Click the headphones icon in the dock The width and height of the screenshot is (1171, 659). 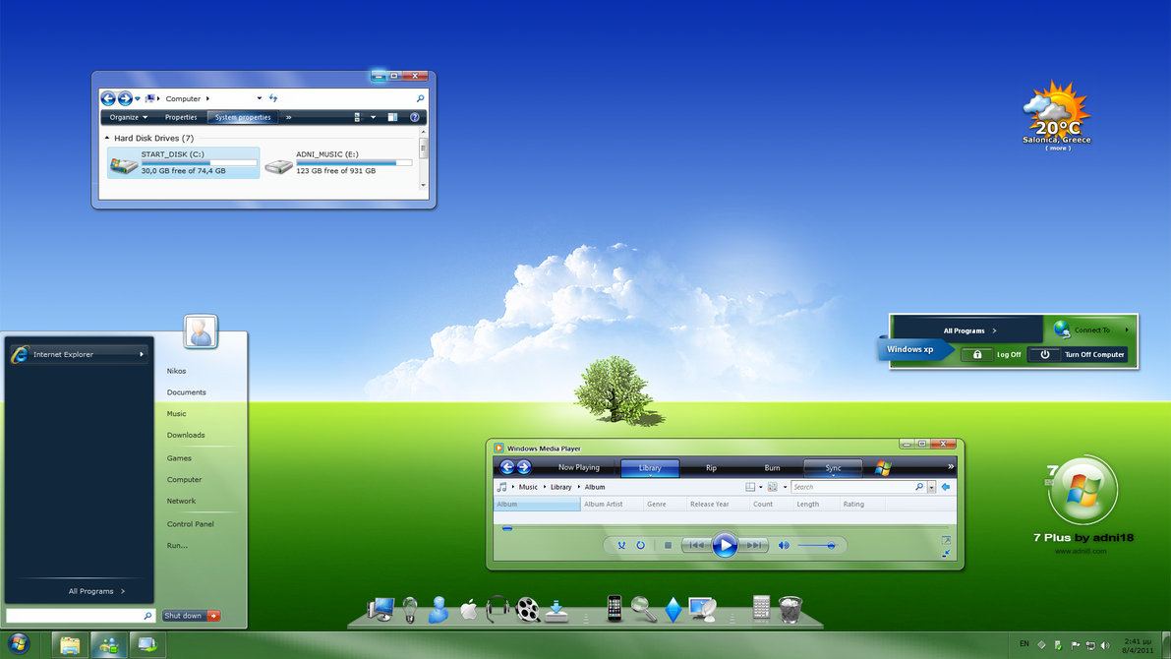pos(498,609)
